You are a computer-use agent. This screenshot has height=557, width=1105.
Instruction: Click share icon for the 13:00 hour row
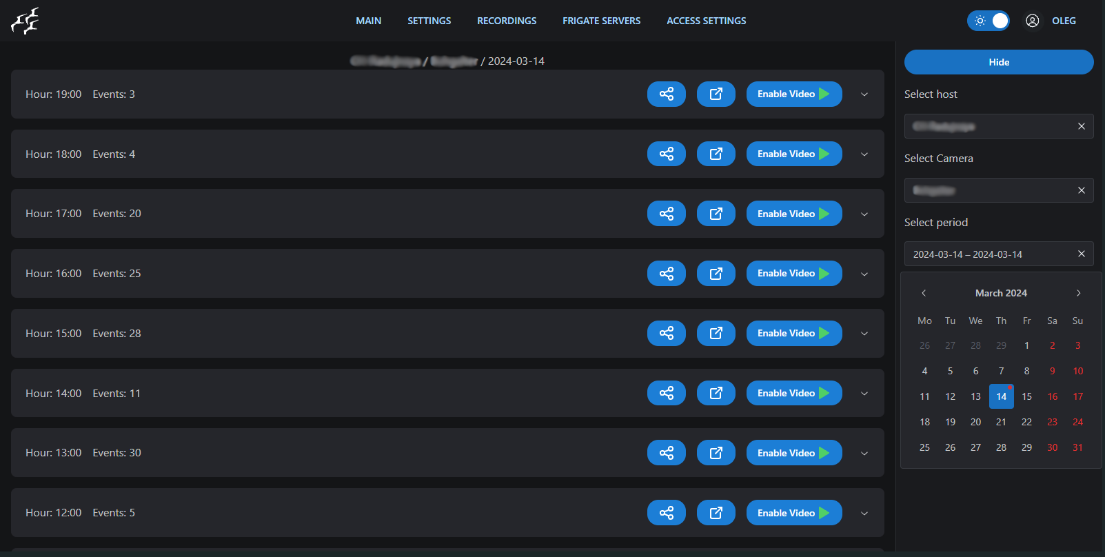(666, 453)
